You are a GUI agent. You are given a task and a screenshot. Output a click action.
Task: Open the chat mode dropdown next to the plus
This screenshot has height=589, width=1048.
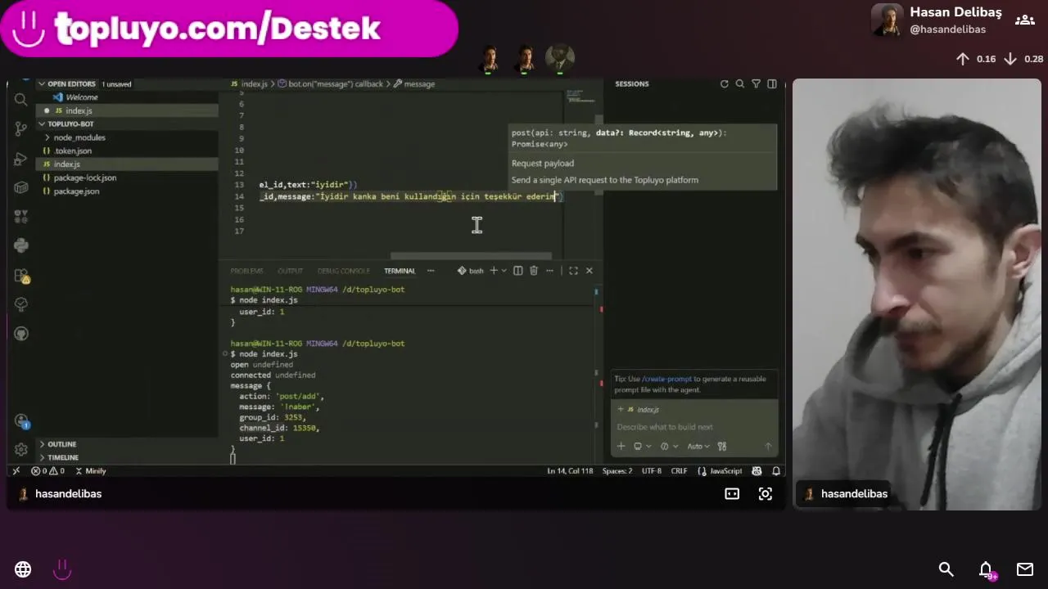(x=641, y=446)
